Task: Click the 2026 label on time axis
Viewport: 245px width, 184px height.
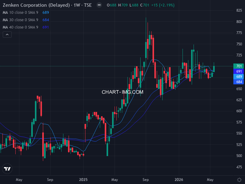Action: click(179, 180)
